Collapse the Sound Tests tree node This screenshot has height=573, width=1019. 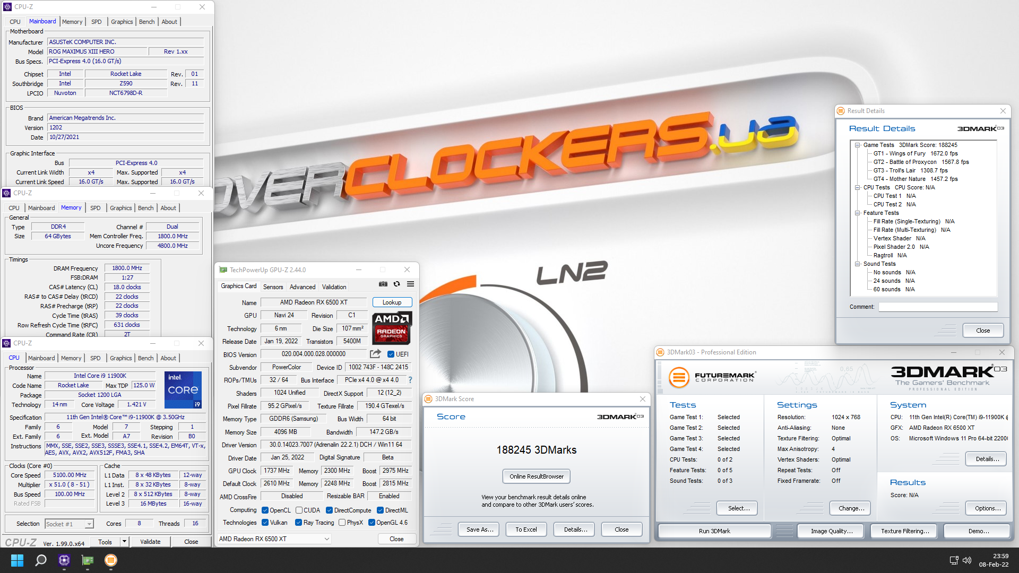pos(857,264)
